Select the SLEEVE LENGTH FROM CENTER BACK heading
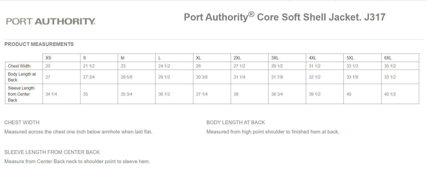The image size is (427, 182). pos(52,152)
